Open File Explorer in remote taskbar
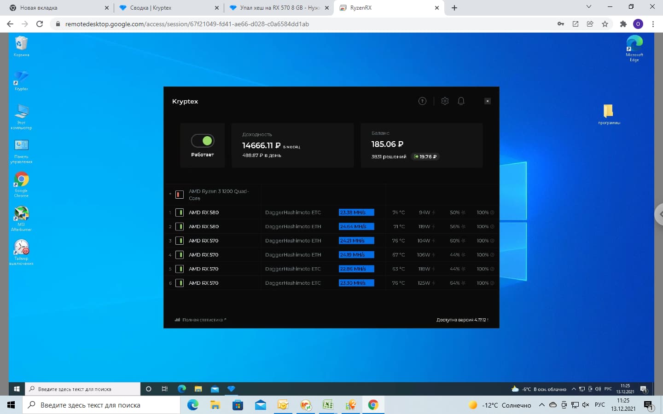 198,389
